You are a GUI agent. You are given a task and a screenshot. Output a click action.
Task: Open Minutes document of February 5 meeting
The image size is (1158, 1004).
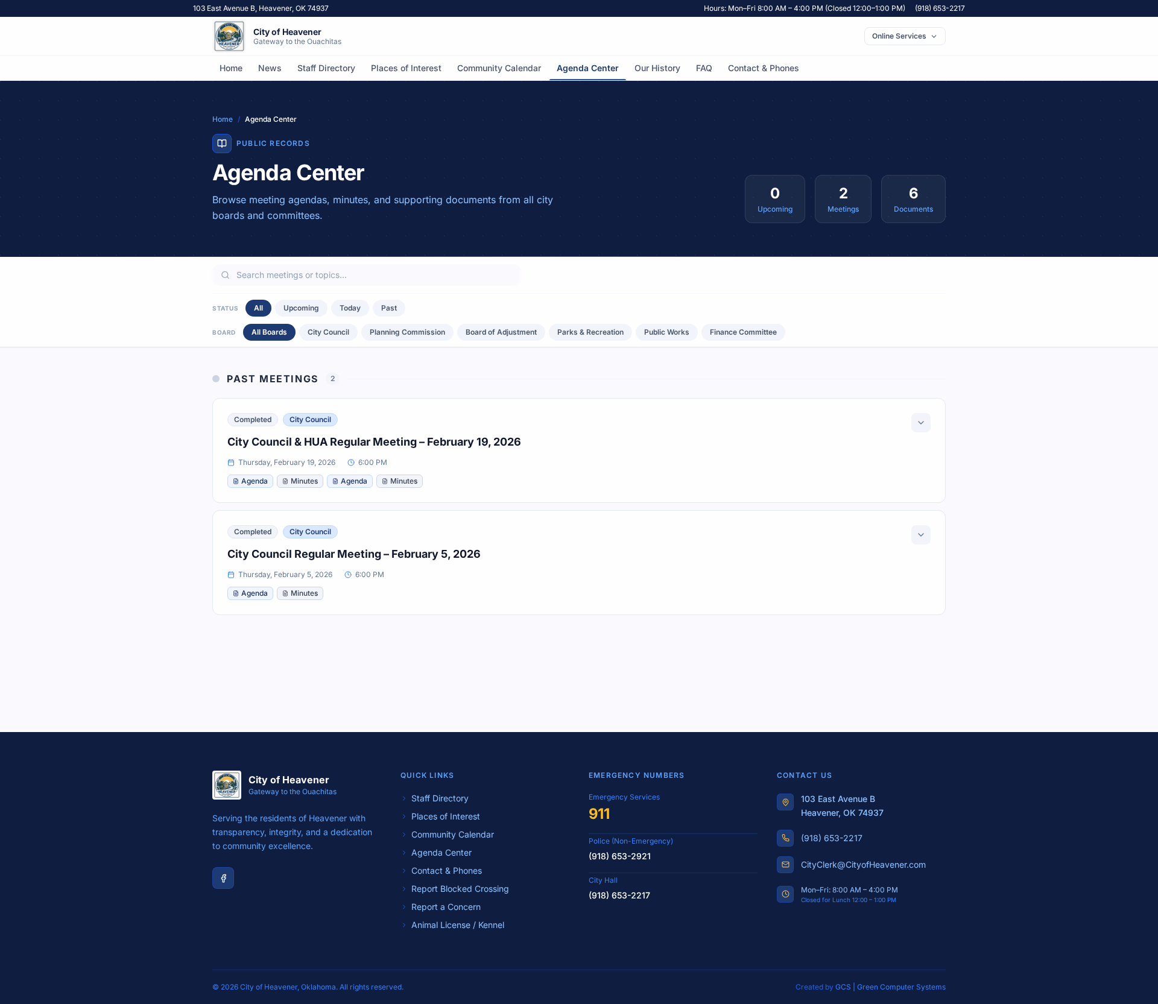click(300, 593)
